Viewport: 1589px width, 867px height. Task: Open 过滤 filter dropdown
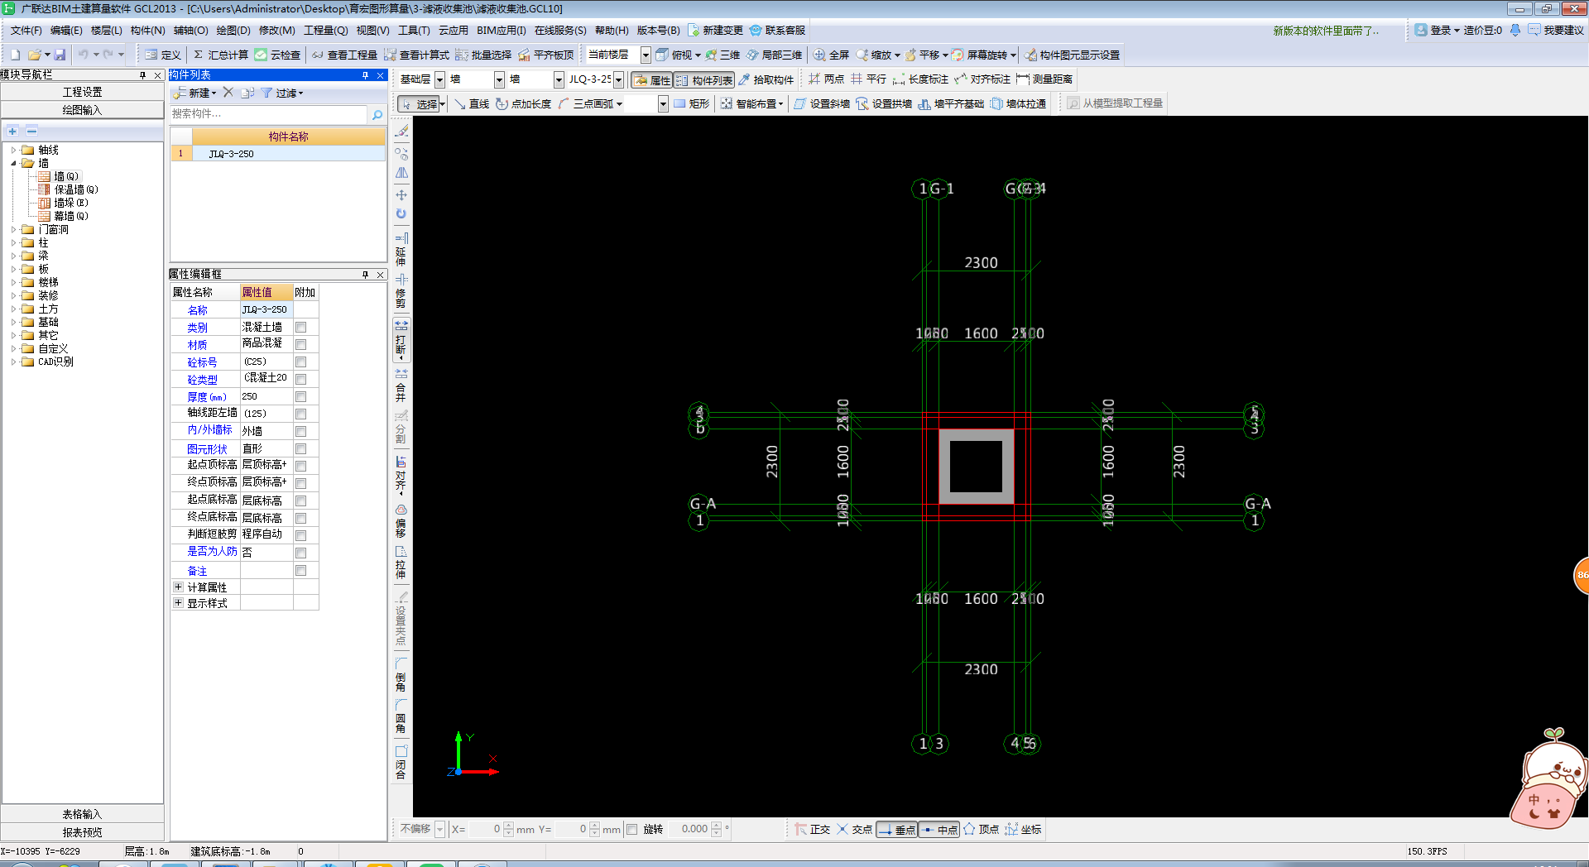[x=282, y=93]
